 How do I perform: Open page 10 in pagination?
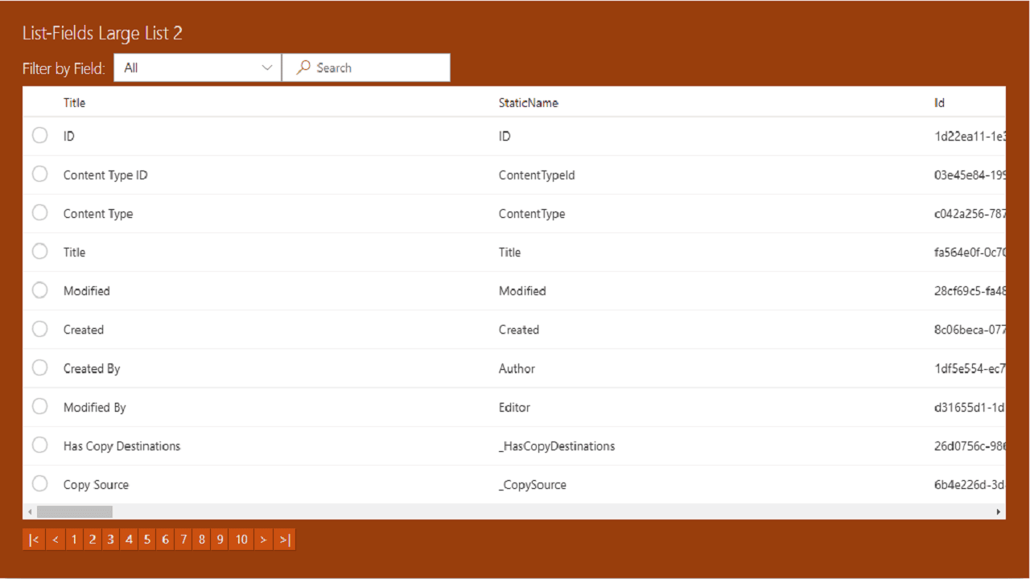241,540
